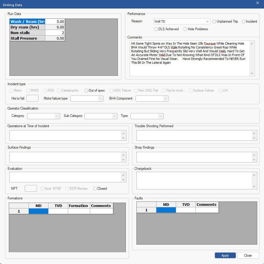Click the TVD cell in Faults row 1
This screenshot has width=264, height=264.
tap(186, 210)
